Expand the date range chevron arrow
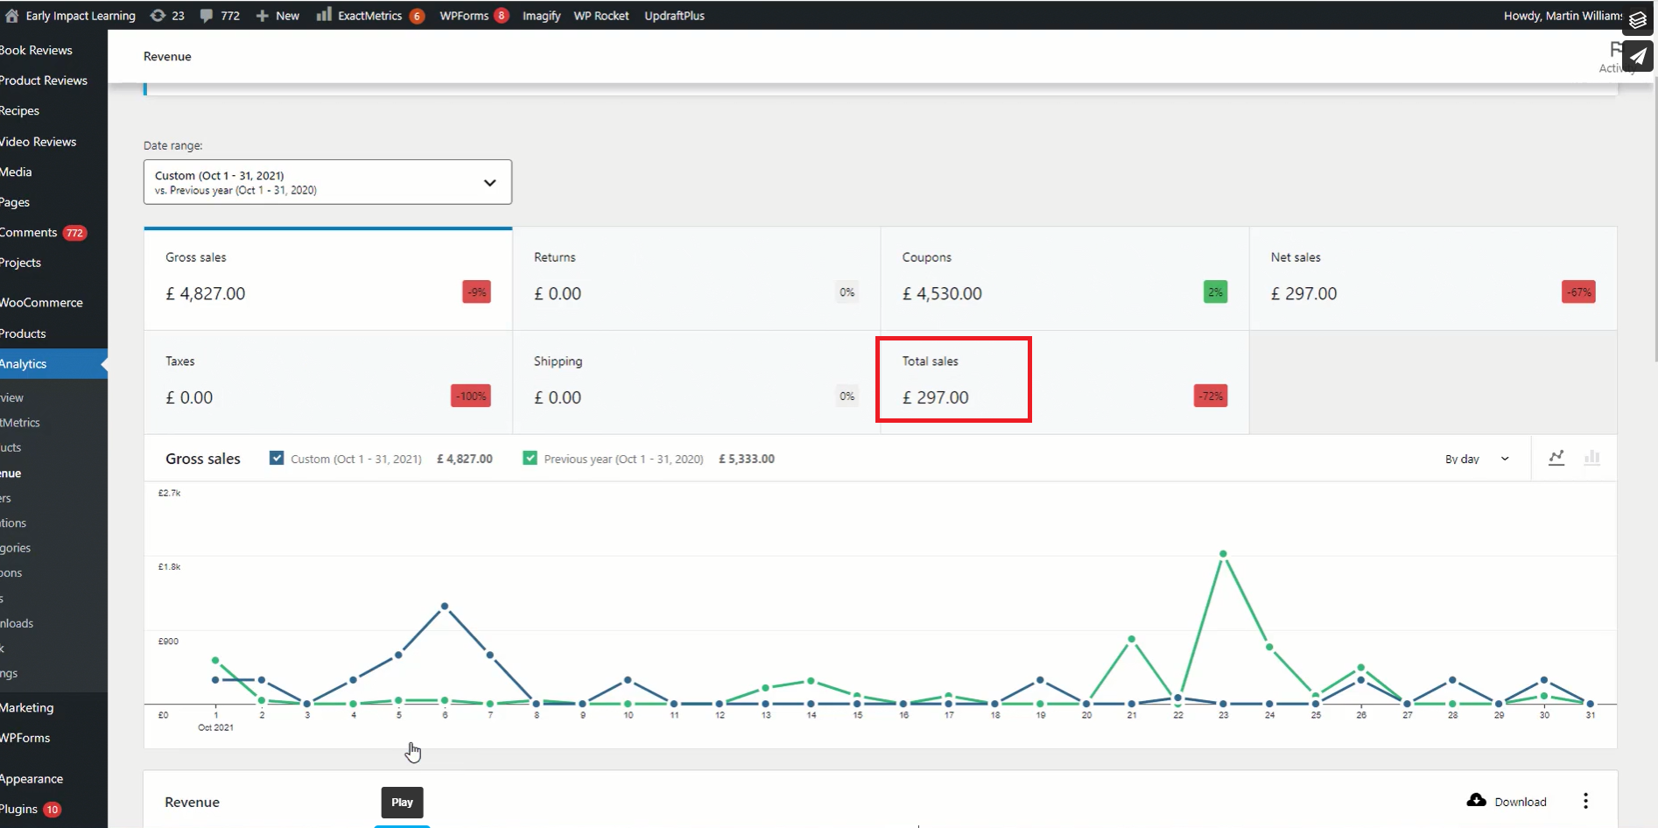 tap(490, 183)
